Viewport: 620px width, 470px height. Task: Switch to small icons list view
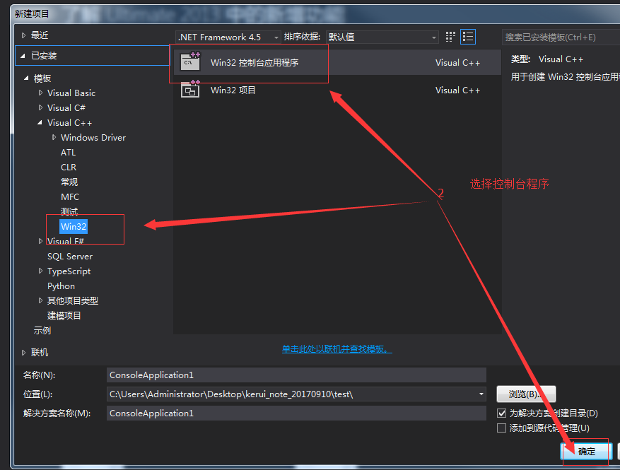[x=468, y=37]
